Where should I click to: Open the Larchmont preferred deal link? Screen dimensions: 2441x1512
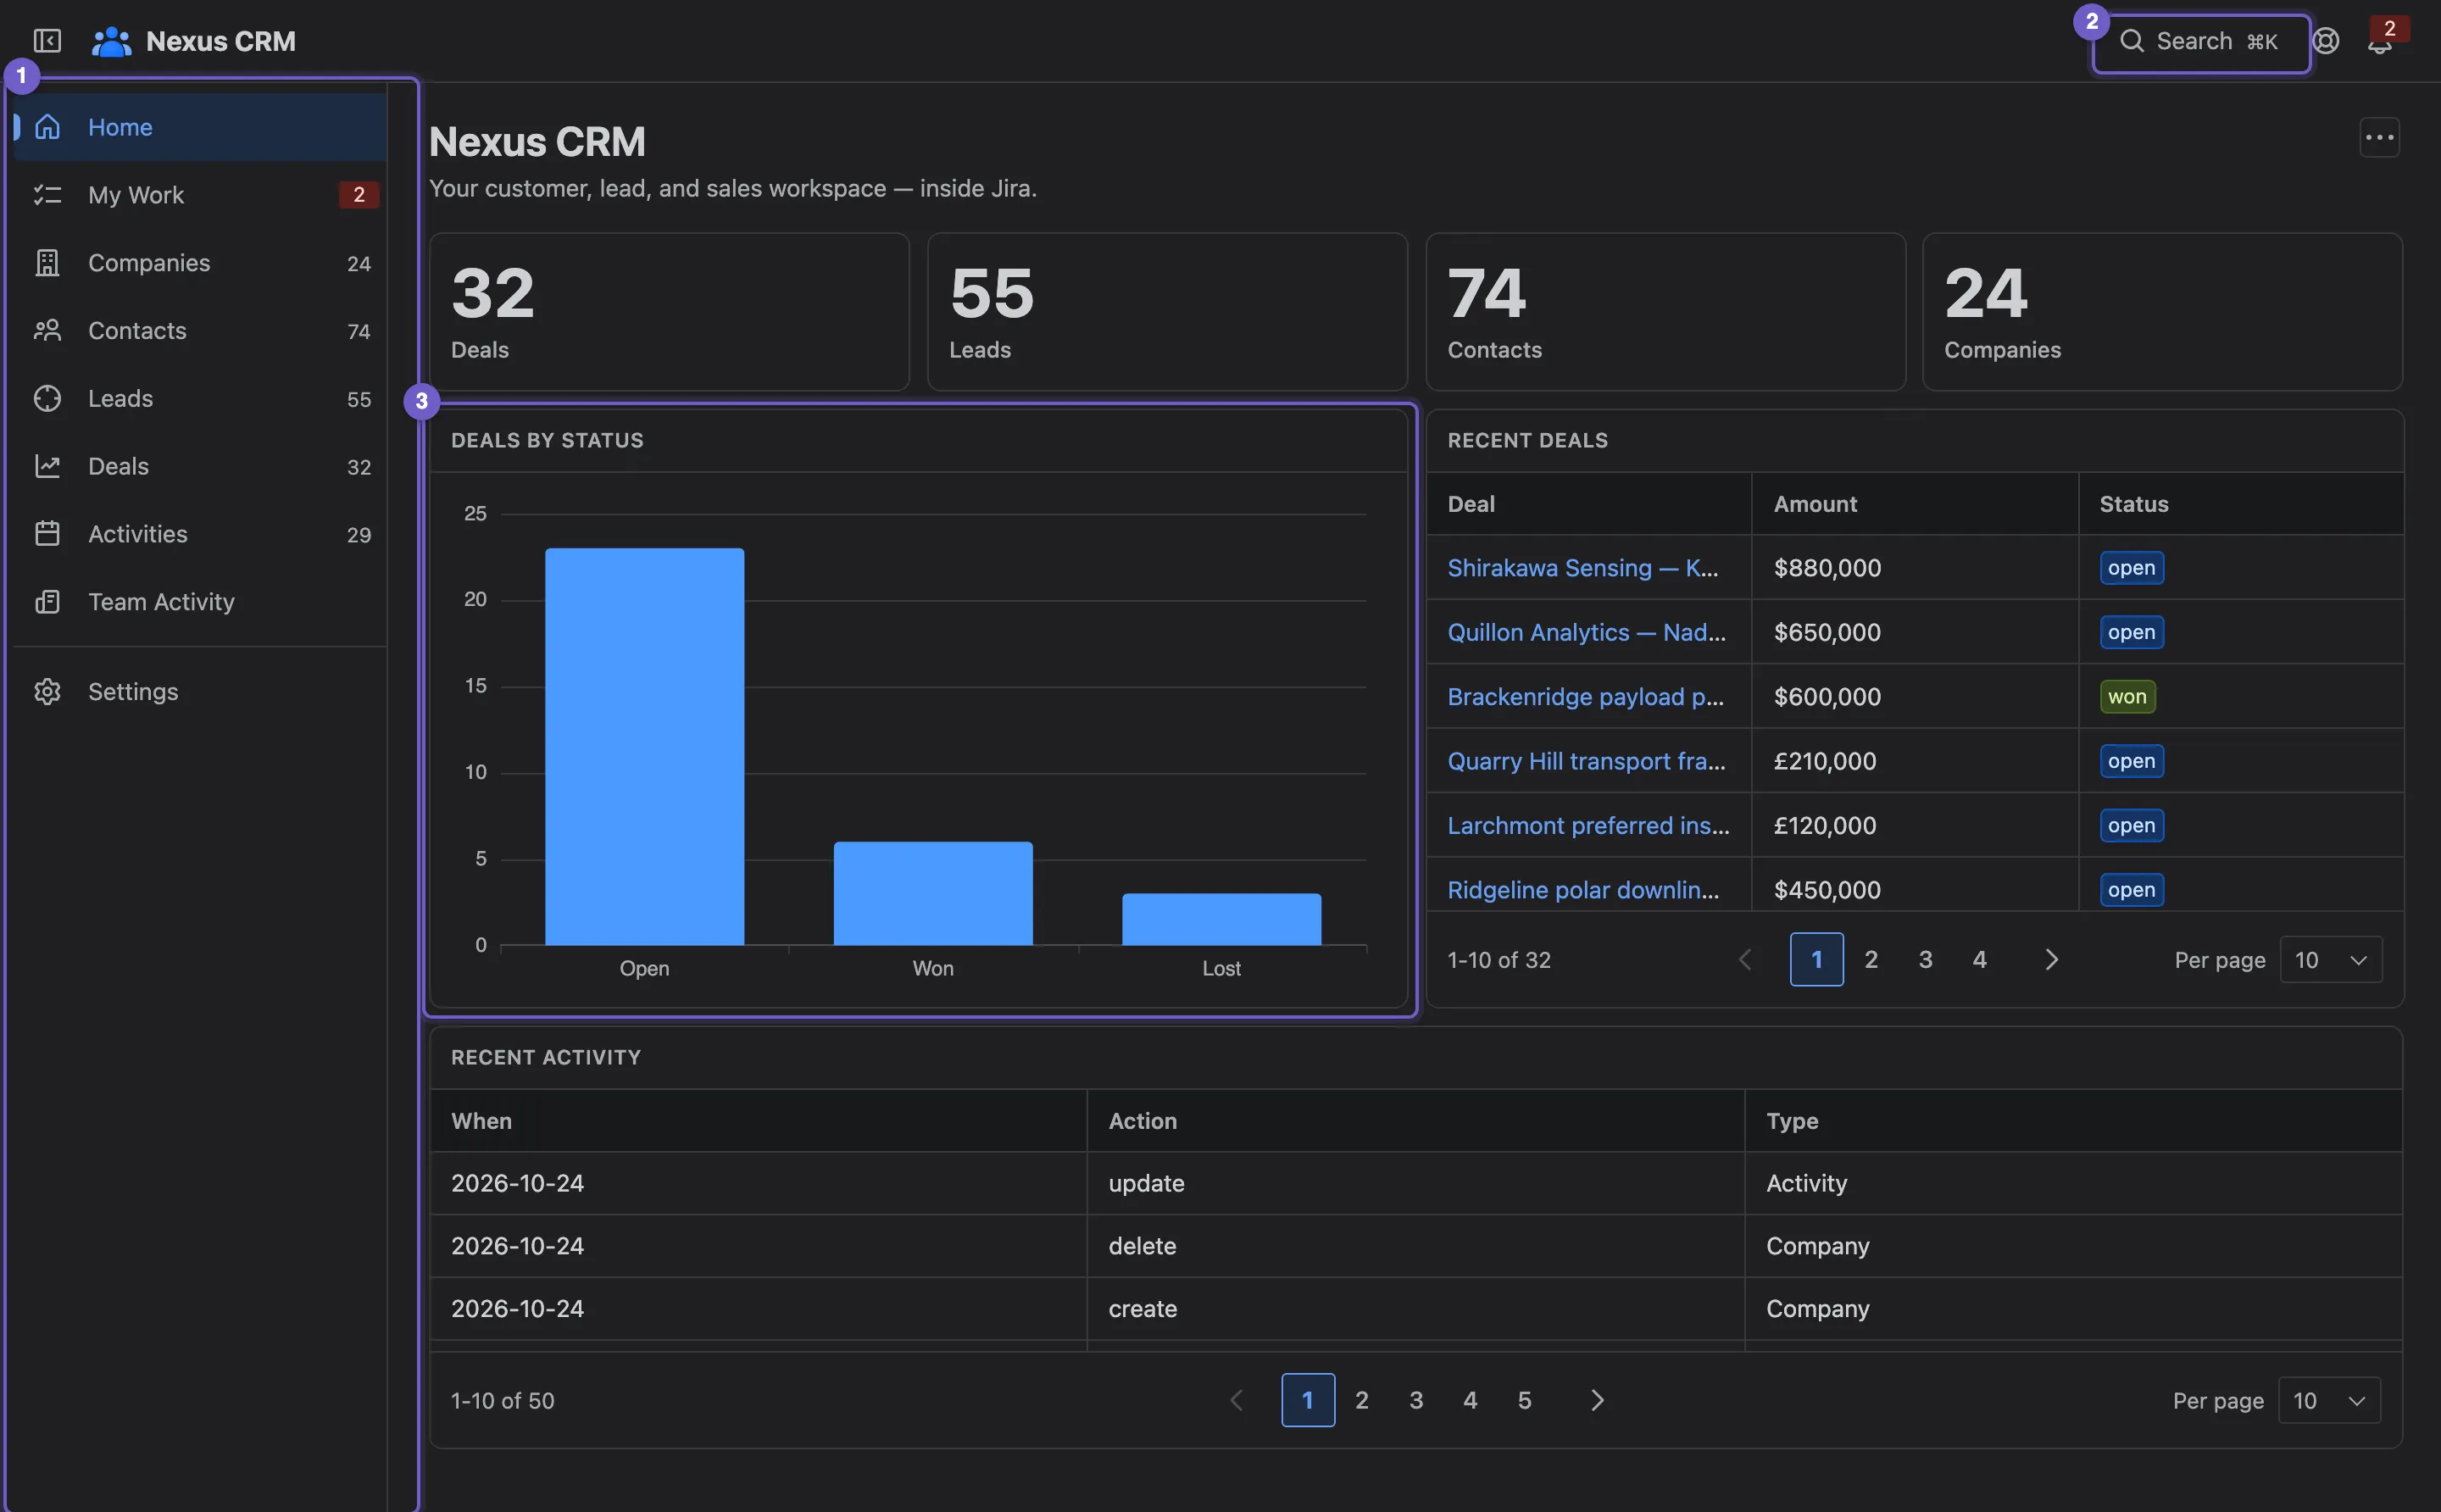click(1588, 826)
